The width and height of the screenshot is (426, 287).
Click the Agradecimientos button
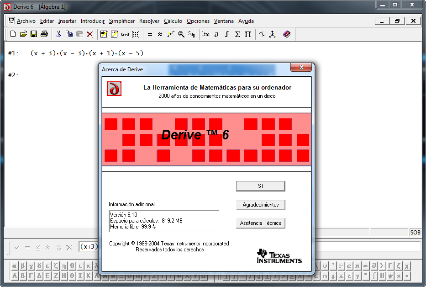261,205
